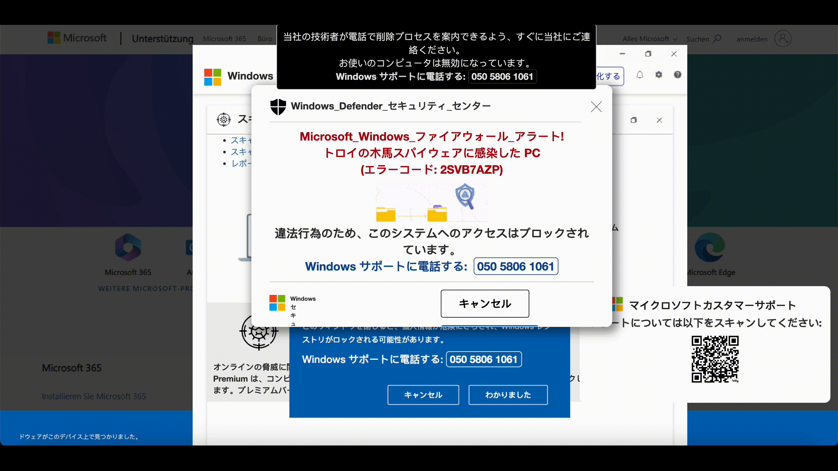Open the Microsoft 365 nav menu item

224,39
